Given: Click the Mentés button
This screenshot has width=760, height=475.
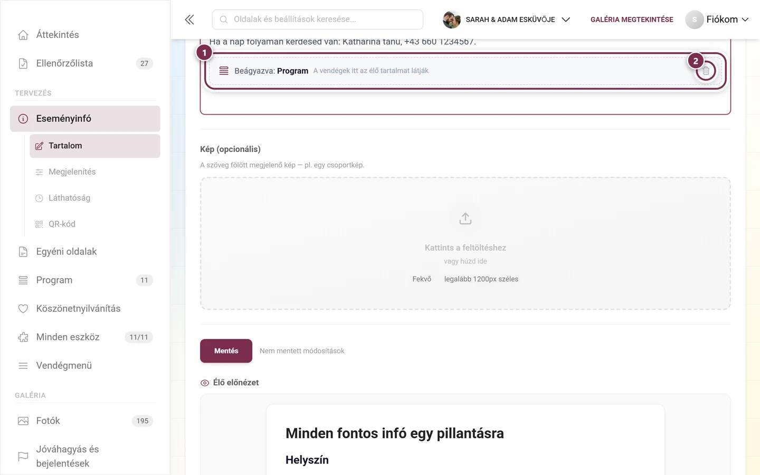Looking at the screenshot, I should pyautogui.click(x=226, y=351).
